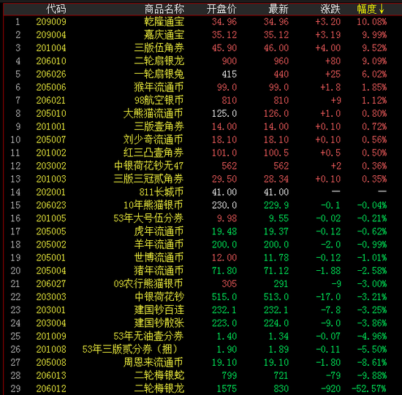Select the 10年熊猫银币 row name
The image size is (402, 395).
coord(153,205)
